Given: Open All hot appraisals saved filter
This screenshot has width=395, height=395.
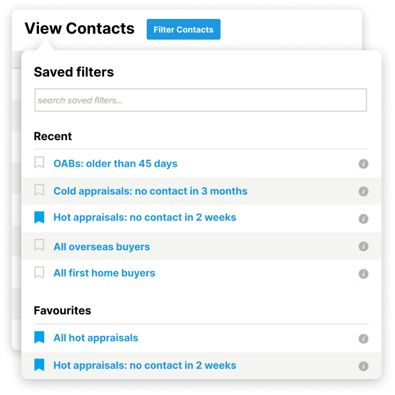Looking at the screenshot, I should (96, 338).
